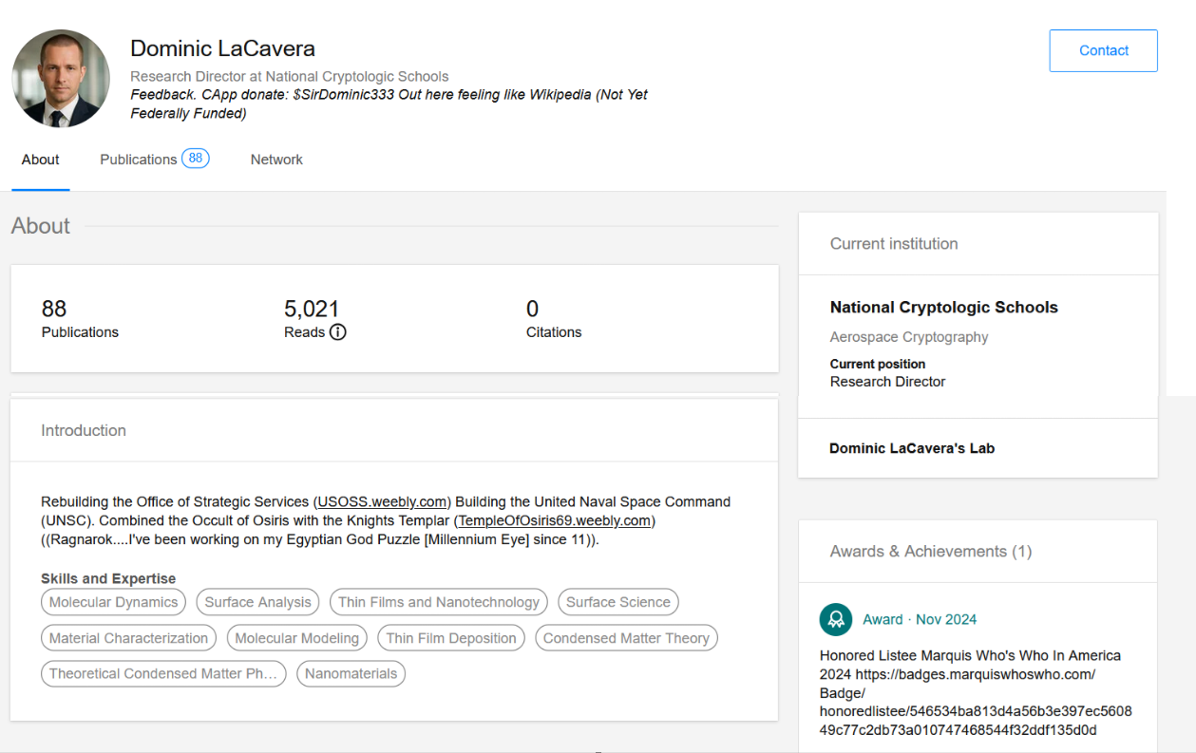Open National Cryptologic Schools institution link

click(x=943, y=307)
